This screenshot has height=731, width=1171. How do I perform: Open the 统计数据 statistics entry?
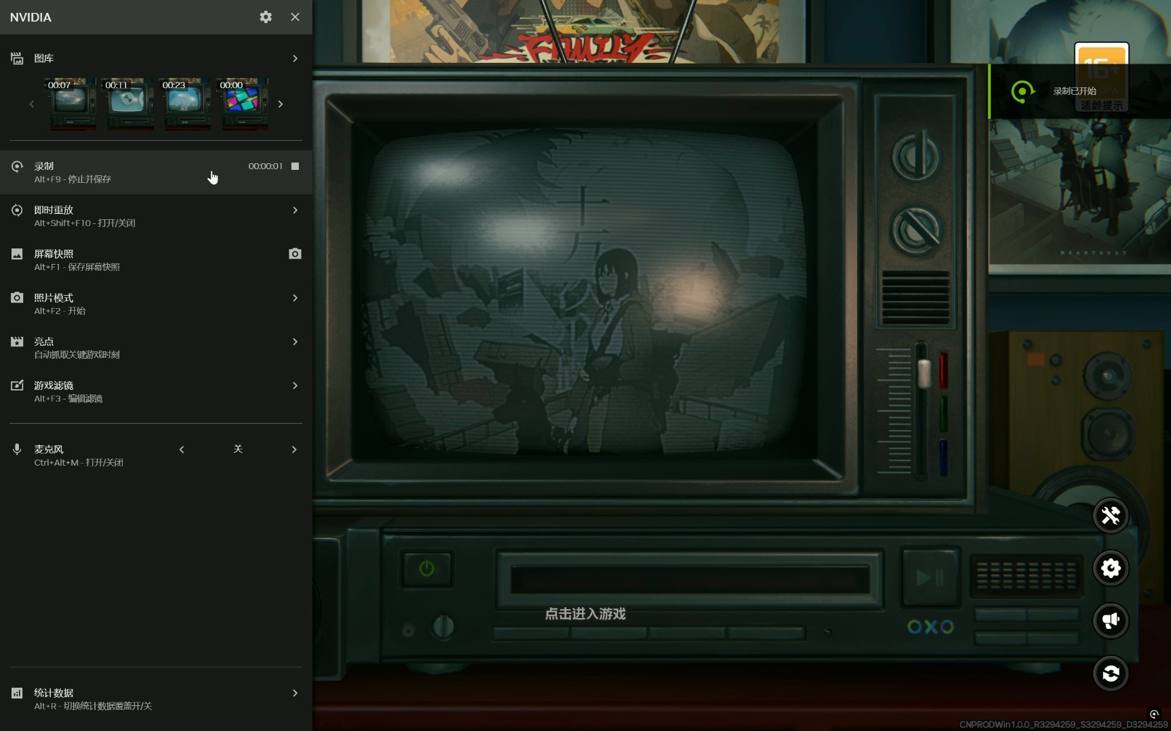(x=156, y=699)
